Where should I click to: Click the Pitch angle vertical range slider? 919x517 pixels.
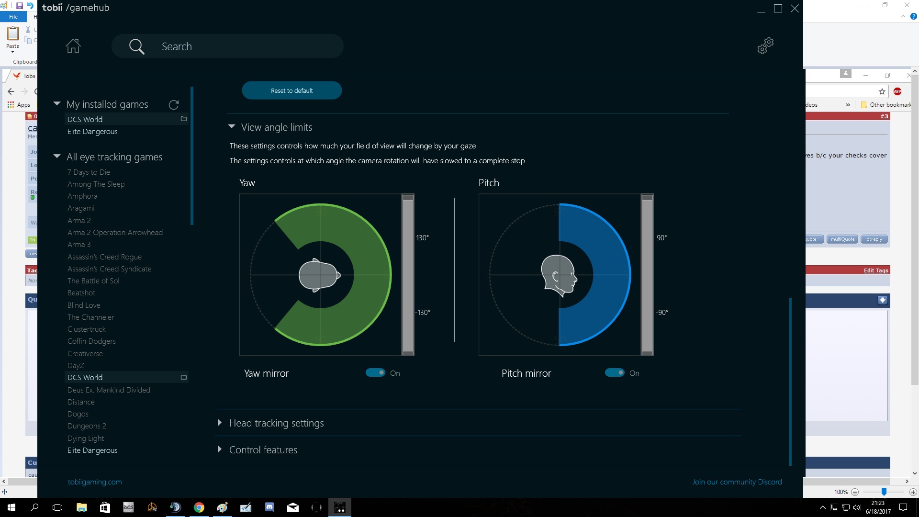tap(647, 274)
